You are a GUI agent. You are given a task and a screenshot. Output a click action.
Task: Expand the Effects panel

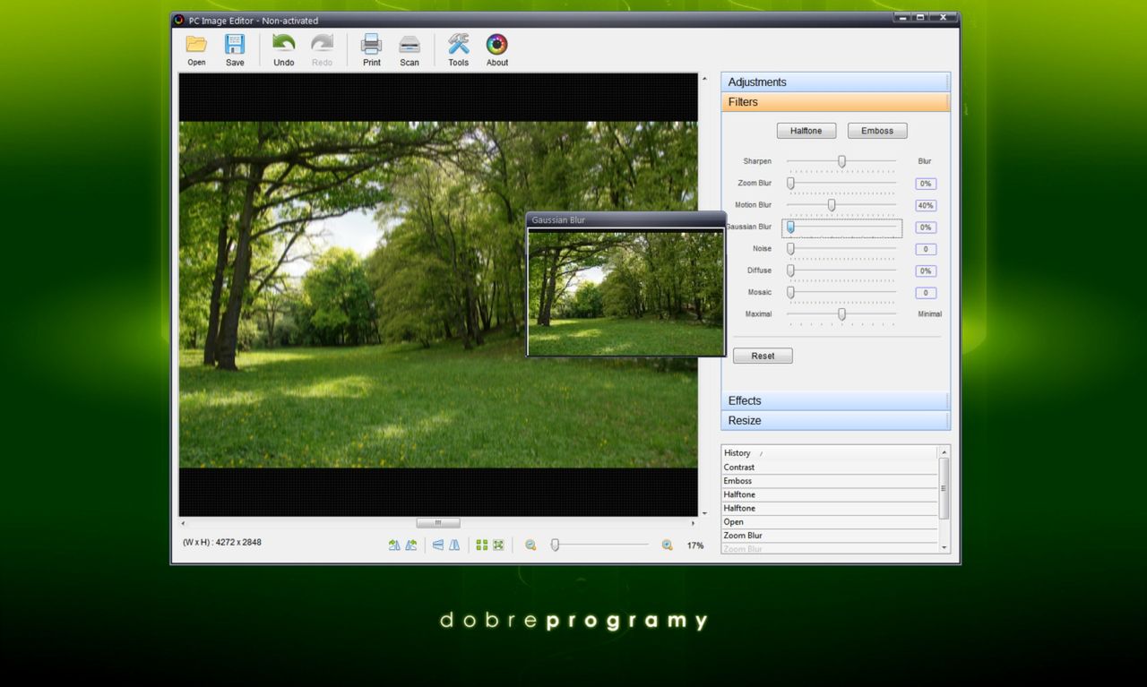point(834,401)
